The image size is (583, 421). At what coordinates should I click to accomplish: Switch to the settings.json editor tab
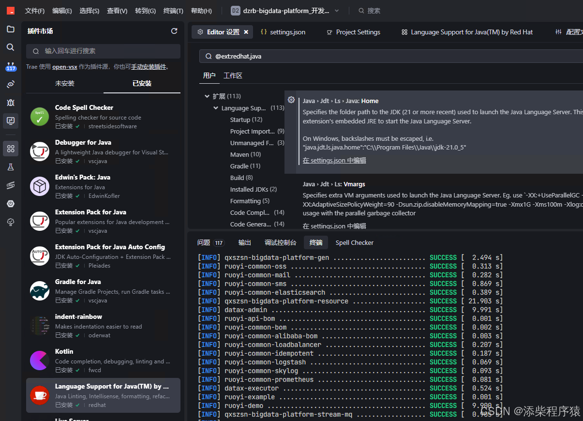[x=283, y=32]
